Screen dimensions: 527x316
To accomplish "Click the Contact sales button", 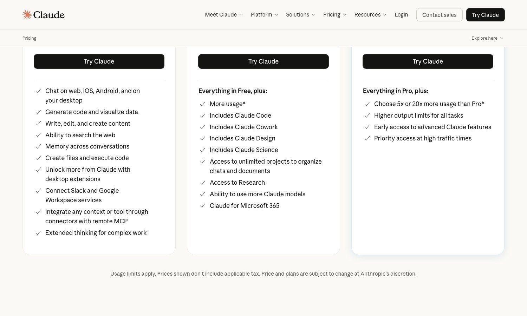I will pyautogui.click(x=440, y=15).
